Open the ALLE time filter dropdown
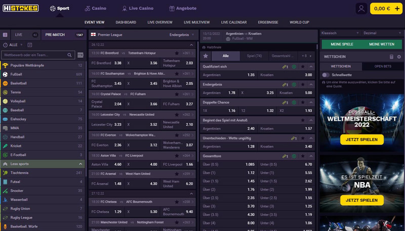 (13, 45)
